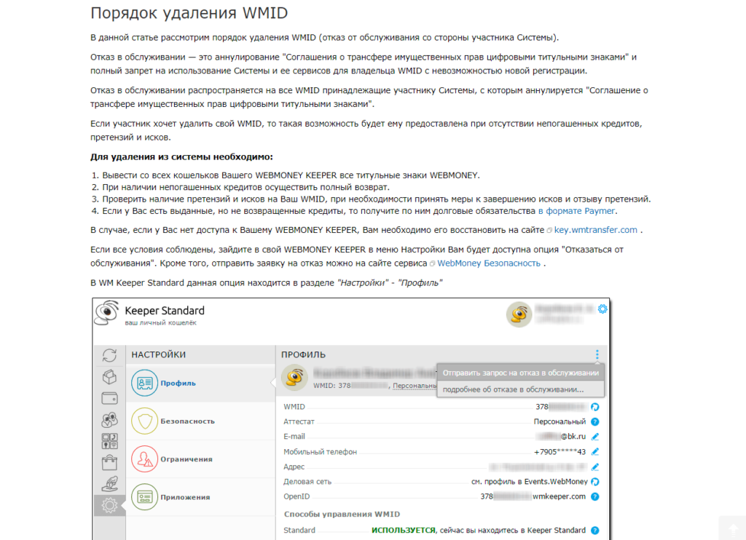The height and width of the screenshot is (540, 746).
Task: Open the contacts people icon in sidebar
Action: click(109, 420)
